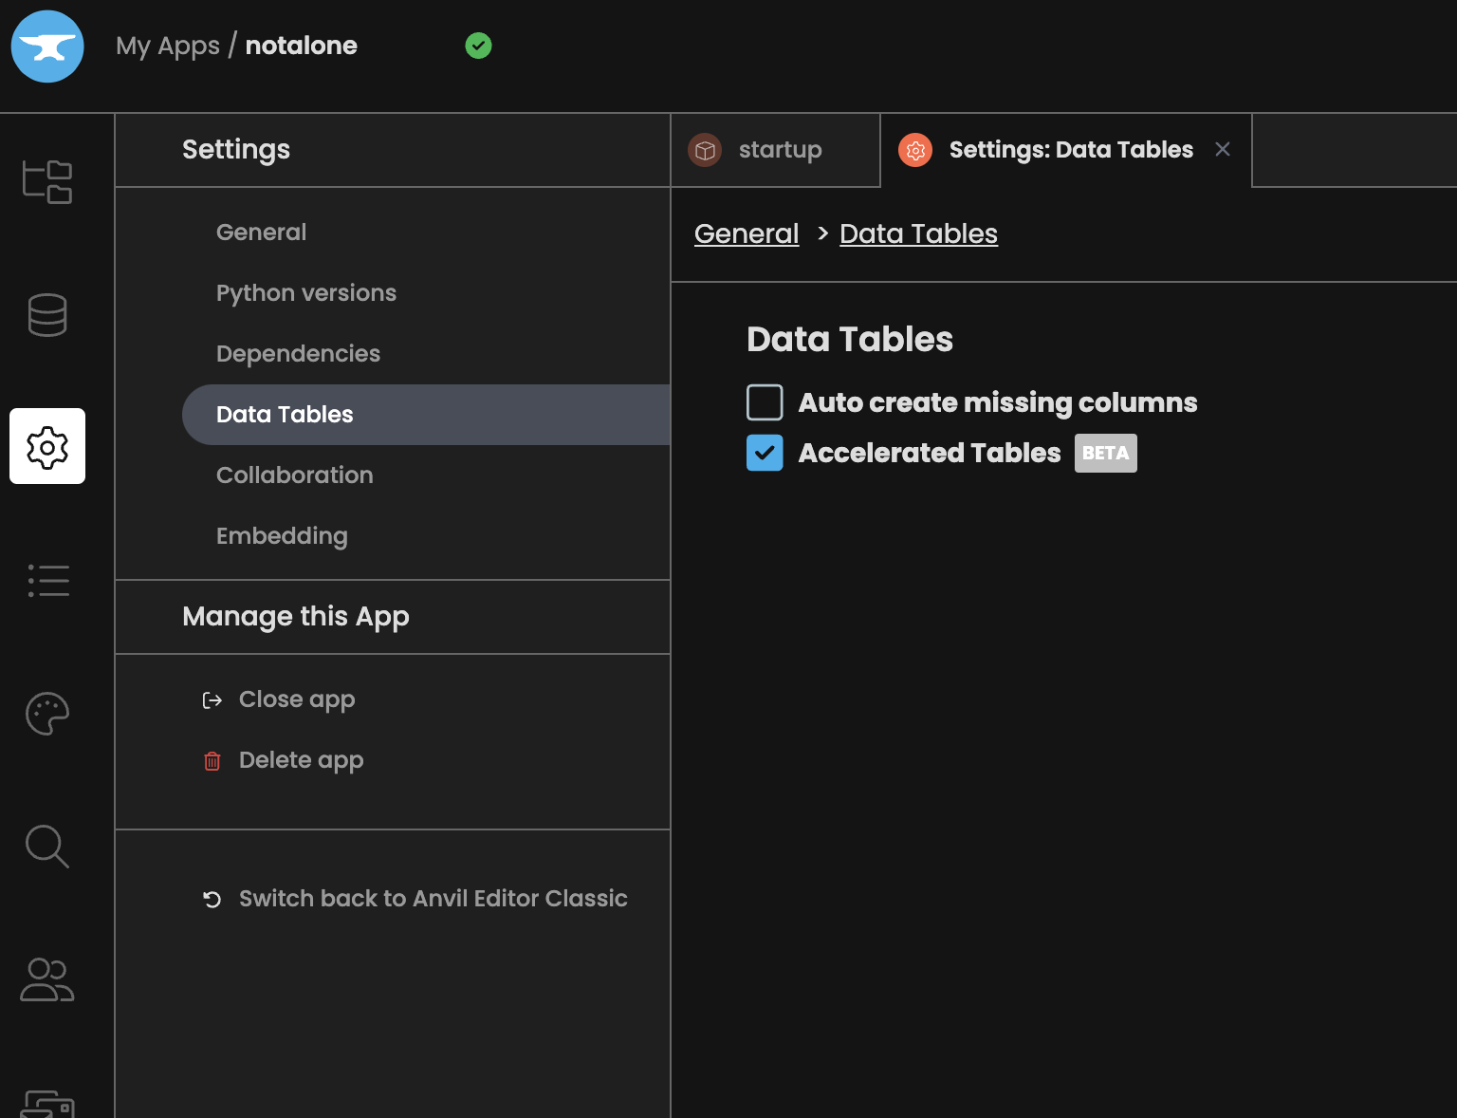Select Data Tables in settings menu

[426, 415]
